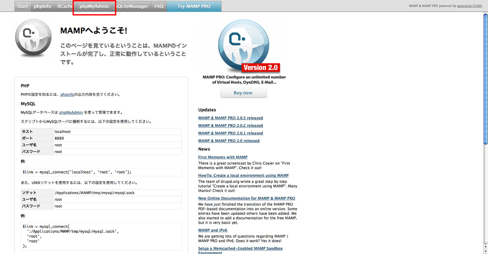Open the phpMyAdmin link in MySQL section

(71, 113)
